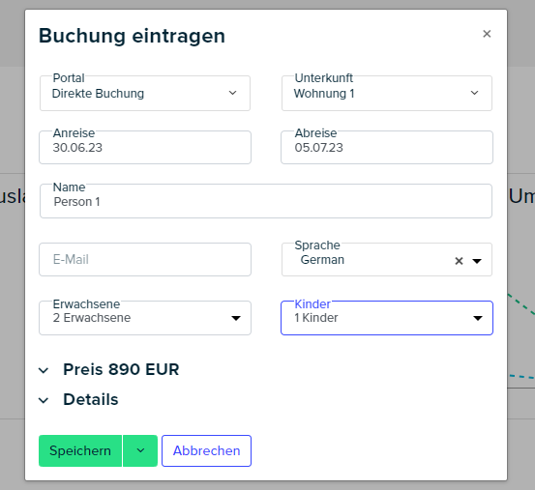The height and width of the screenshot is (490, 535).
Task: Cancel with the Abbrechen button
Action: pyautogui.click(x=206, y=450)
